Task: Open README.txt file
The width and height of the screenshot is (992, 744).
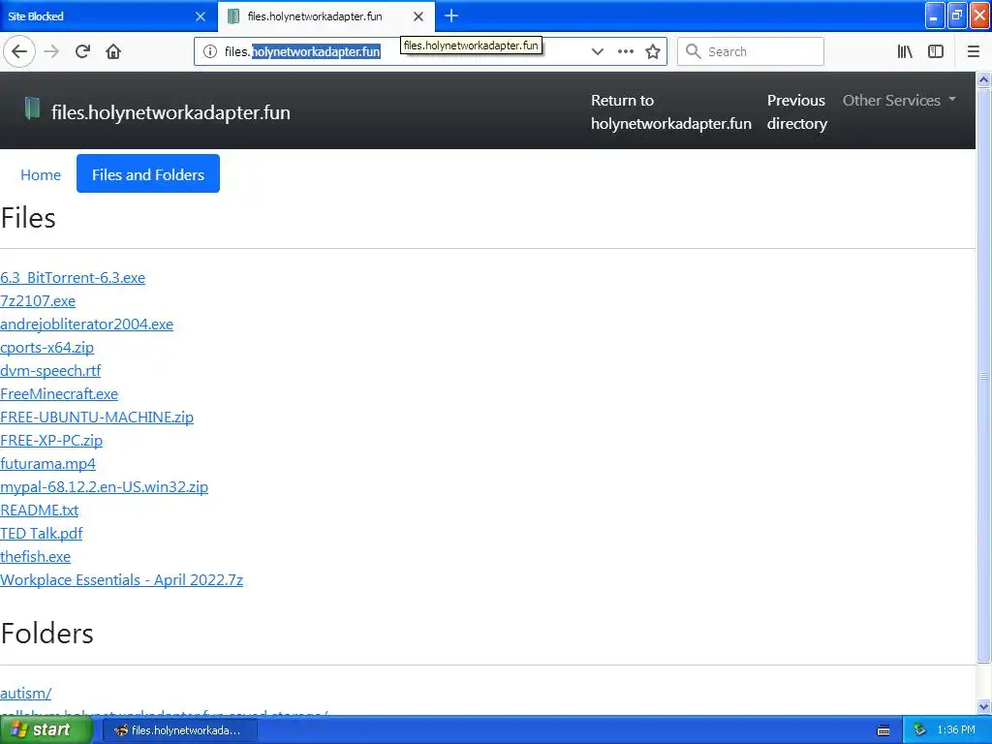Action: pyautogui.click(x=39, y=510)
